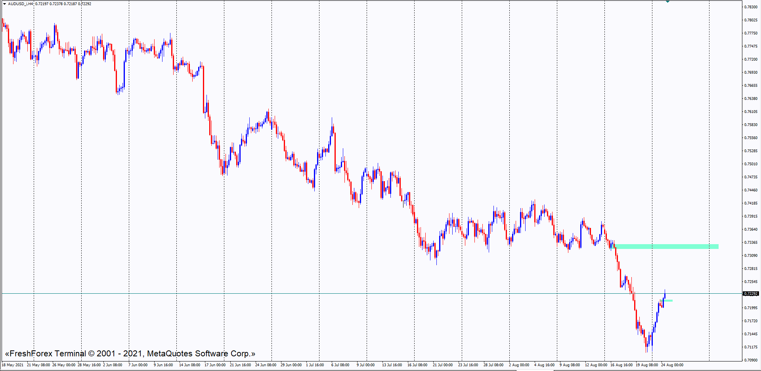761x371 pixels.
Task: Click the 7 Jun 00:00 time label
Action: 138,365
